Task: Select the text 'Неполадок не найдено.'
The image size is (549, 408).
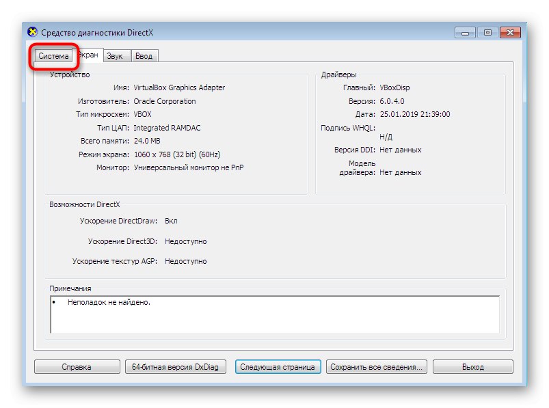Action: tap(109, 302)
